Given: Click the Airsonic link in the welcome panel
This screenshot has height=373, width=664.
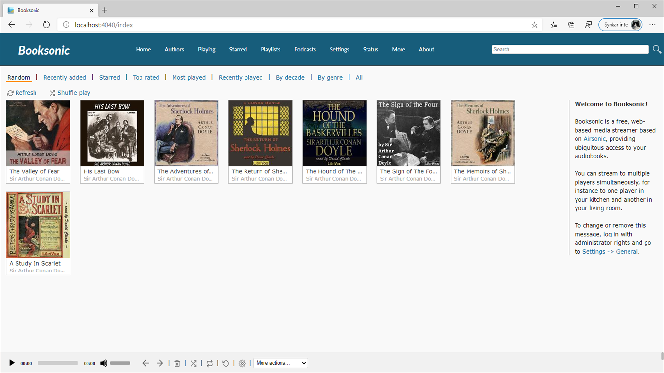Looking at the screenshot, I should (x=594, y=139).
